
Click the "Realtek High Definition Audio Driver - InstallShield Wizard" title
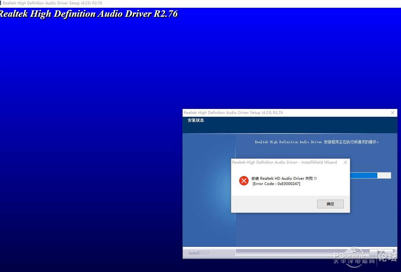(x=285, y=163)
